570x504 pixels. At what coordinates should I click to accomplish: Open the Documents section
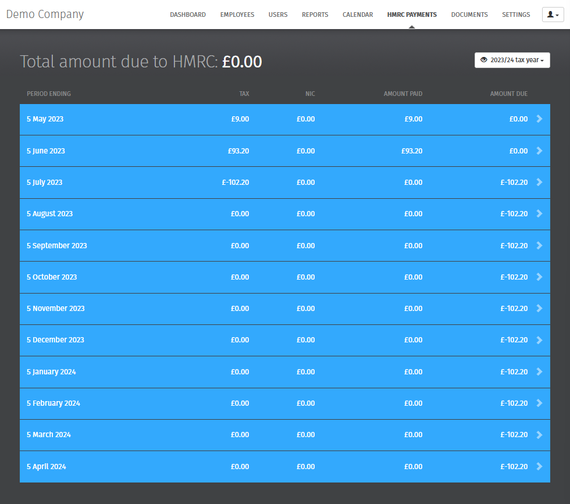coord(469,15)
